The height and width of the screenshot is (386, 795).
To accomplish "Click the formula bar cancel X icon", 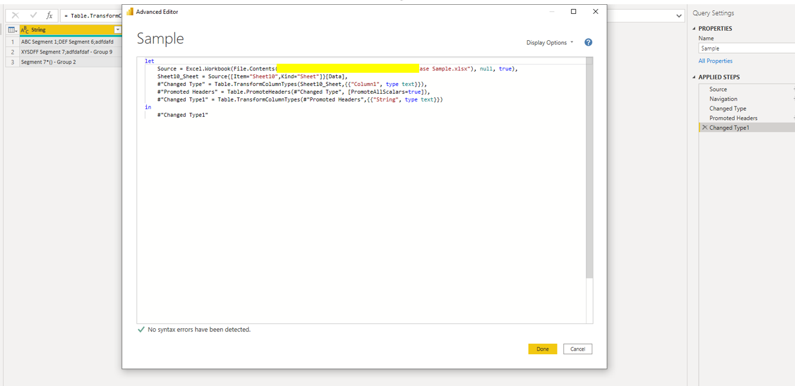I will (16, 16).
